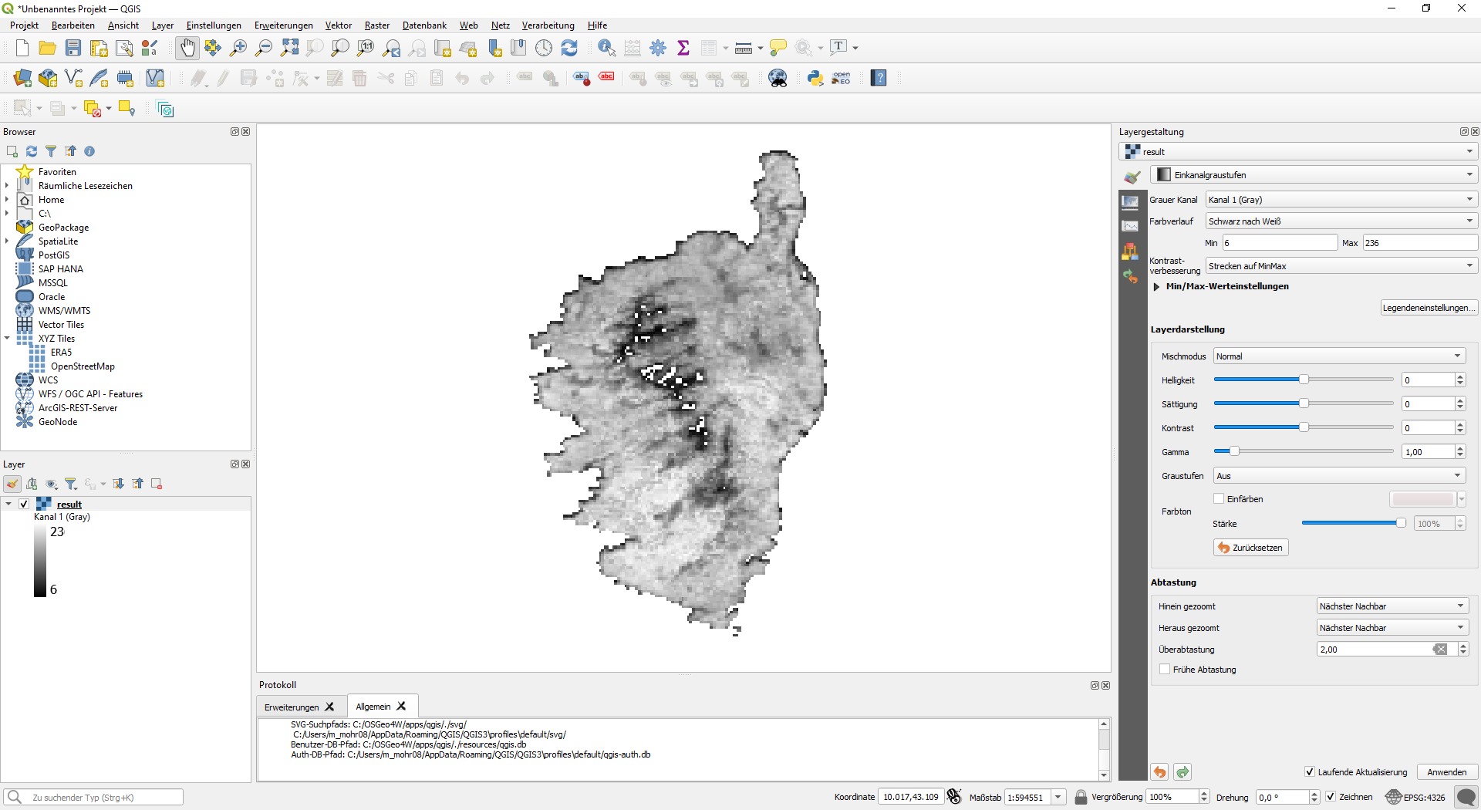Switch to the Erweiterungen protocol tab
Viewport: 1481px width, 810px height.
293,706
